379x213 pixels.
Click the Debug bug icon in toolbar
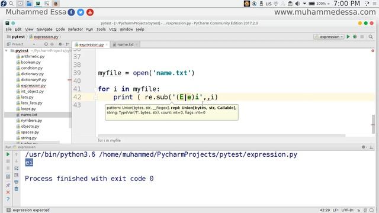pos(355,37)
